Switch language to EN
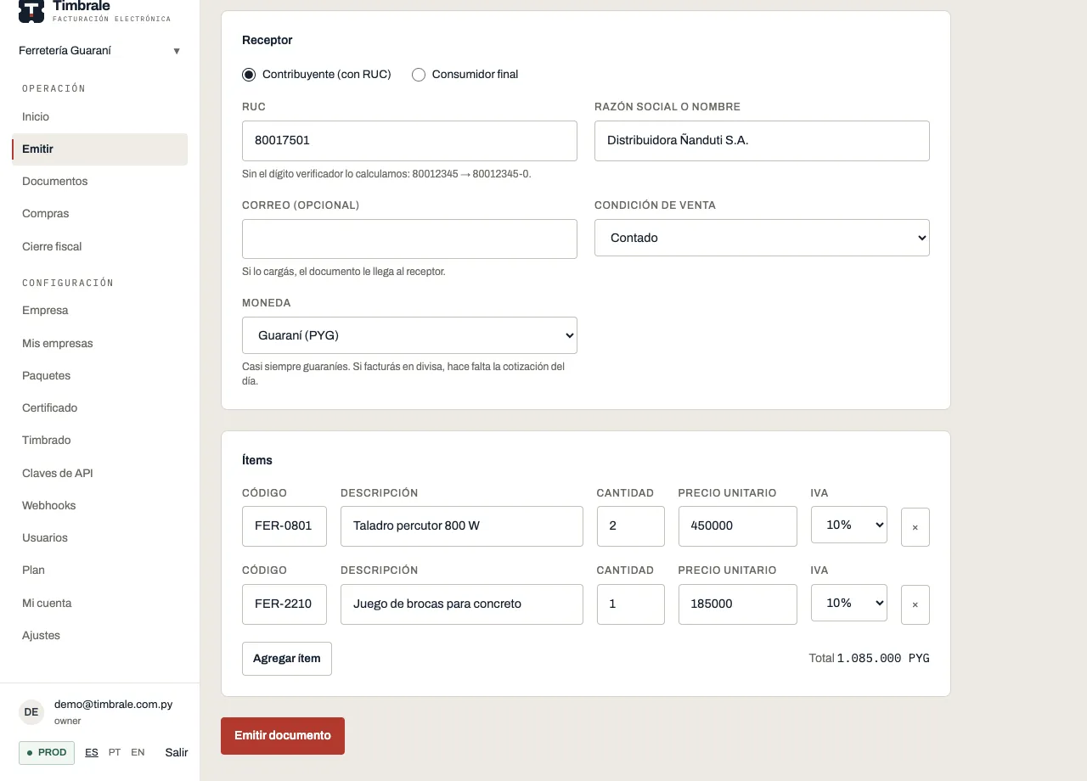1087x781 pixels. 138,753
